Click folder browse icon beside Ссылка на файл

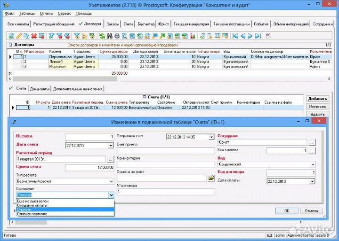(x=211, y=178)
